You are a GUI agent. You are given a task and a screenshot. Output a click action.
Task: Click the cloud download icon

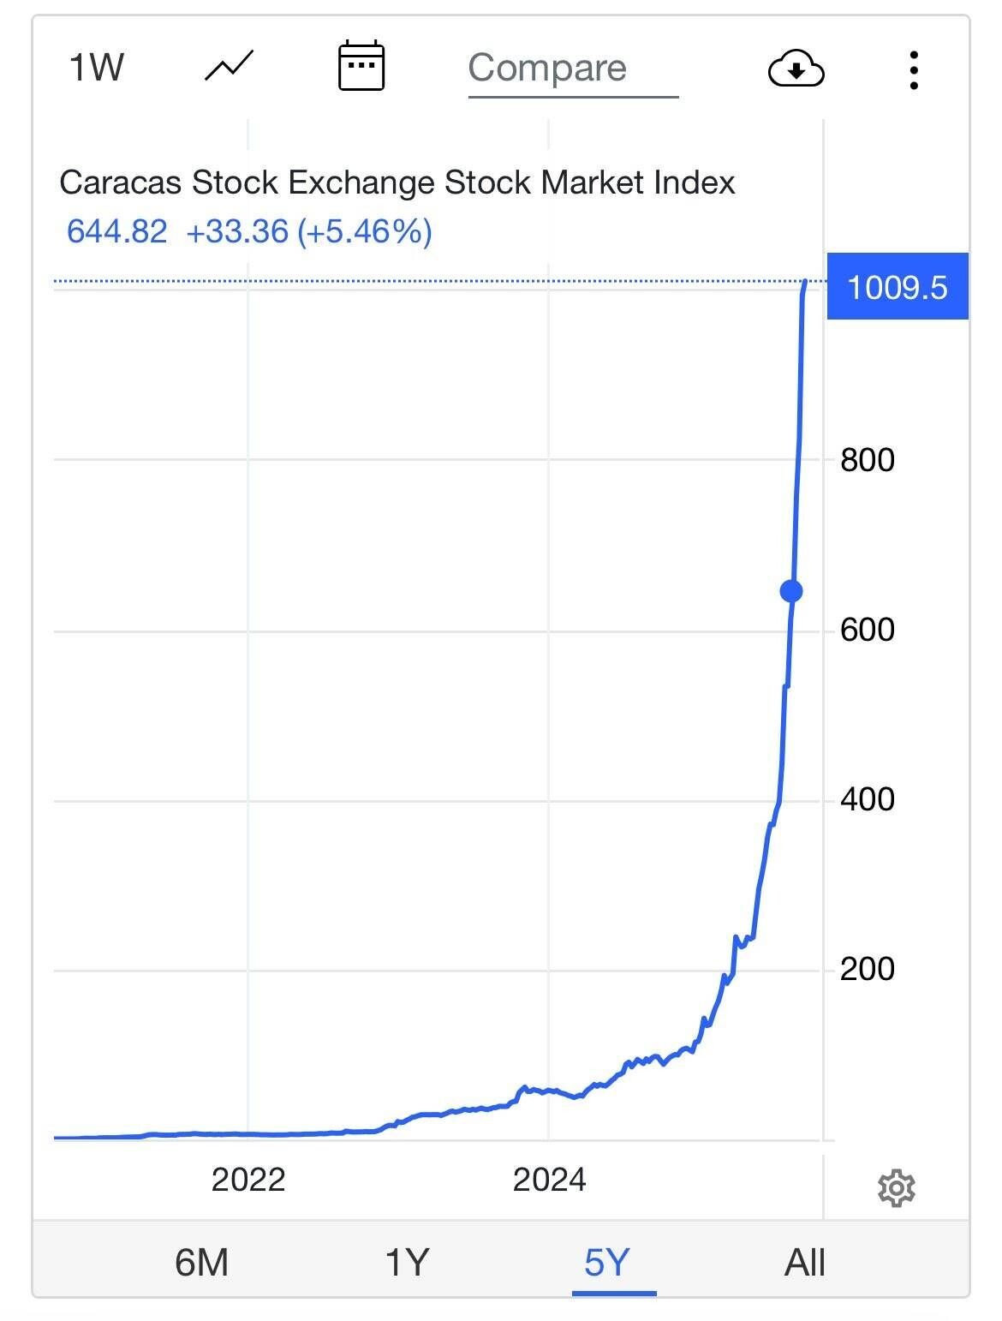click(796, 69)
